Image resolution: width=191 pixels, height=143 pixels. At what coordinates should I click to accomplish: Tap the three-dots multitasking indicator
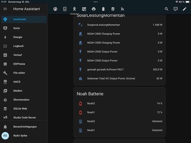95,2
